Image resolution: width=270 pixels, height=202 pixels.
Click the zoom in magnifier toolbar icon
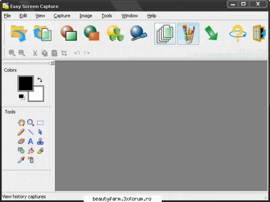click(12, 53)
